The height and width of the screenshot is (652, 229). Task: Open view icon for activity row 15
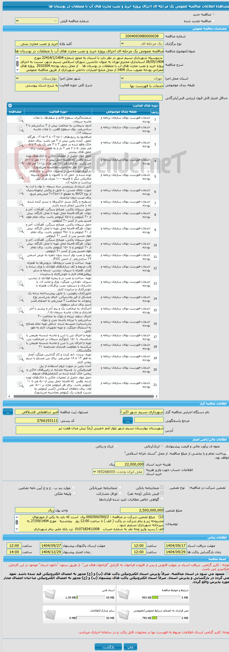point(20,310)
